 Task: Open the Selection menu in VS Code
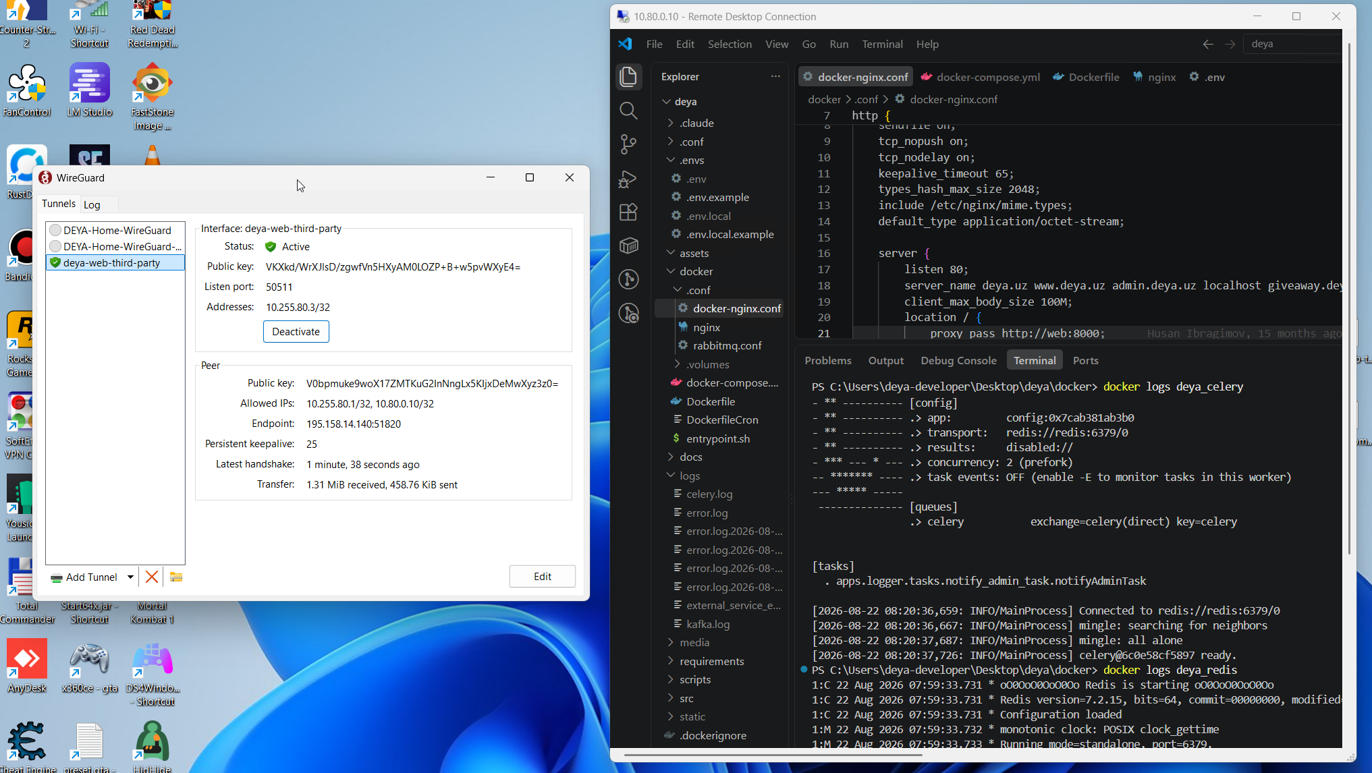[730, 44]
